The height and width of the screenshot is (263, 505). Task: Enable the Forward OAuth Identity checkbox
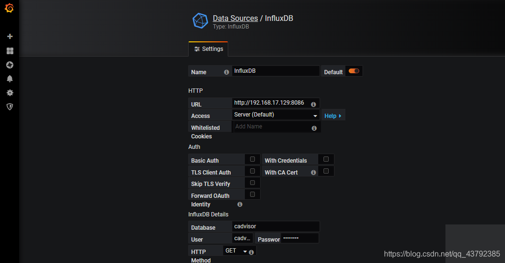pos(252,194)
